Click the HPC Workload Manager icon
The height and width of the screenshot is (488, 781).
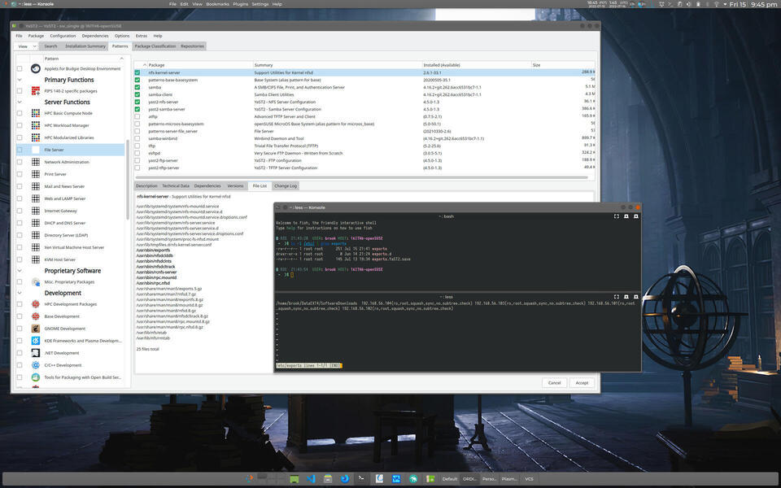(x=35, y=125)
